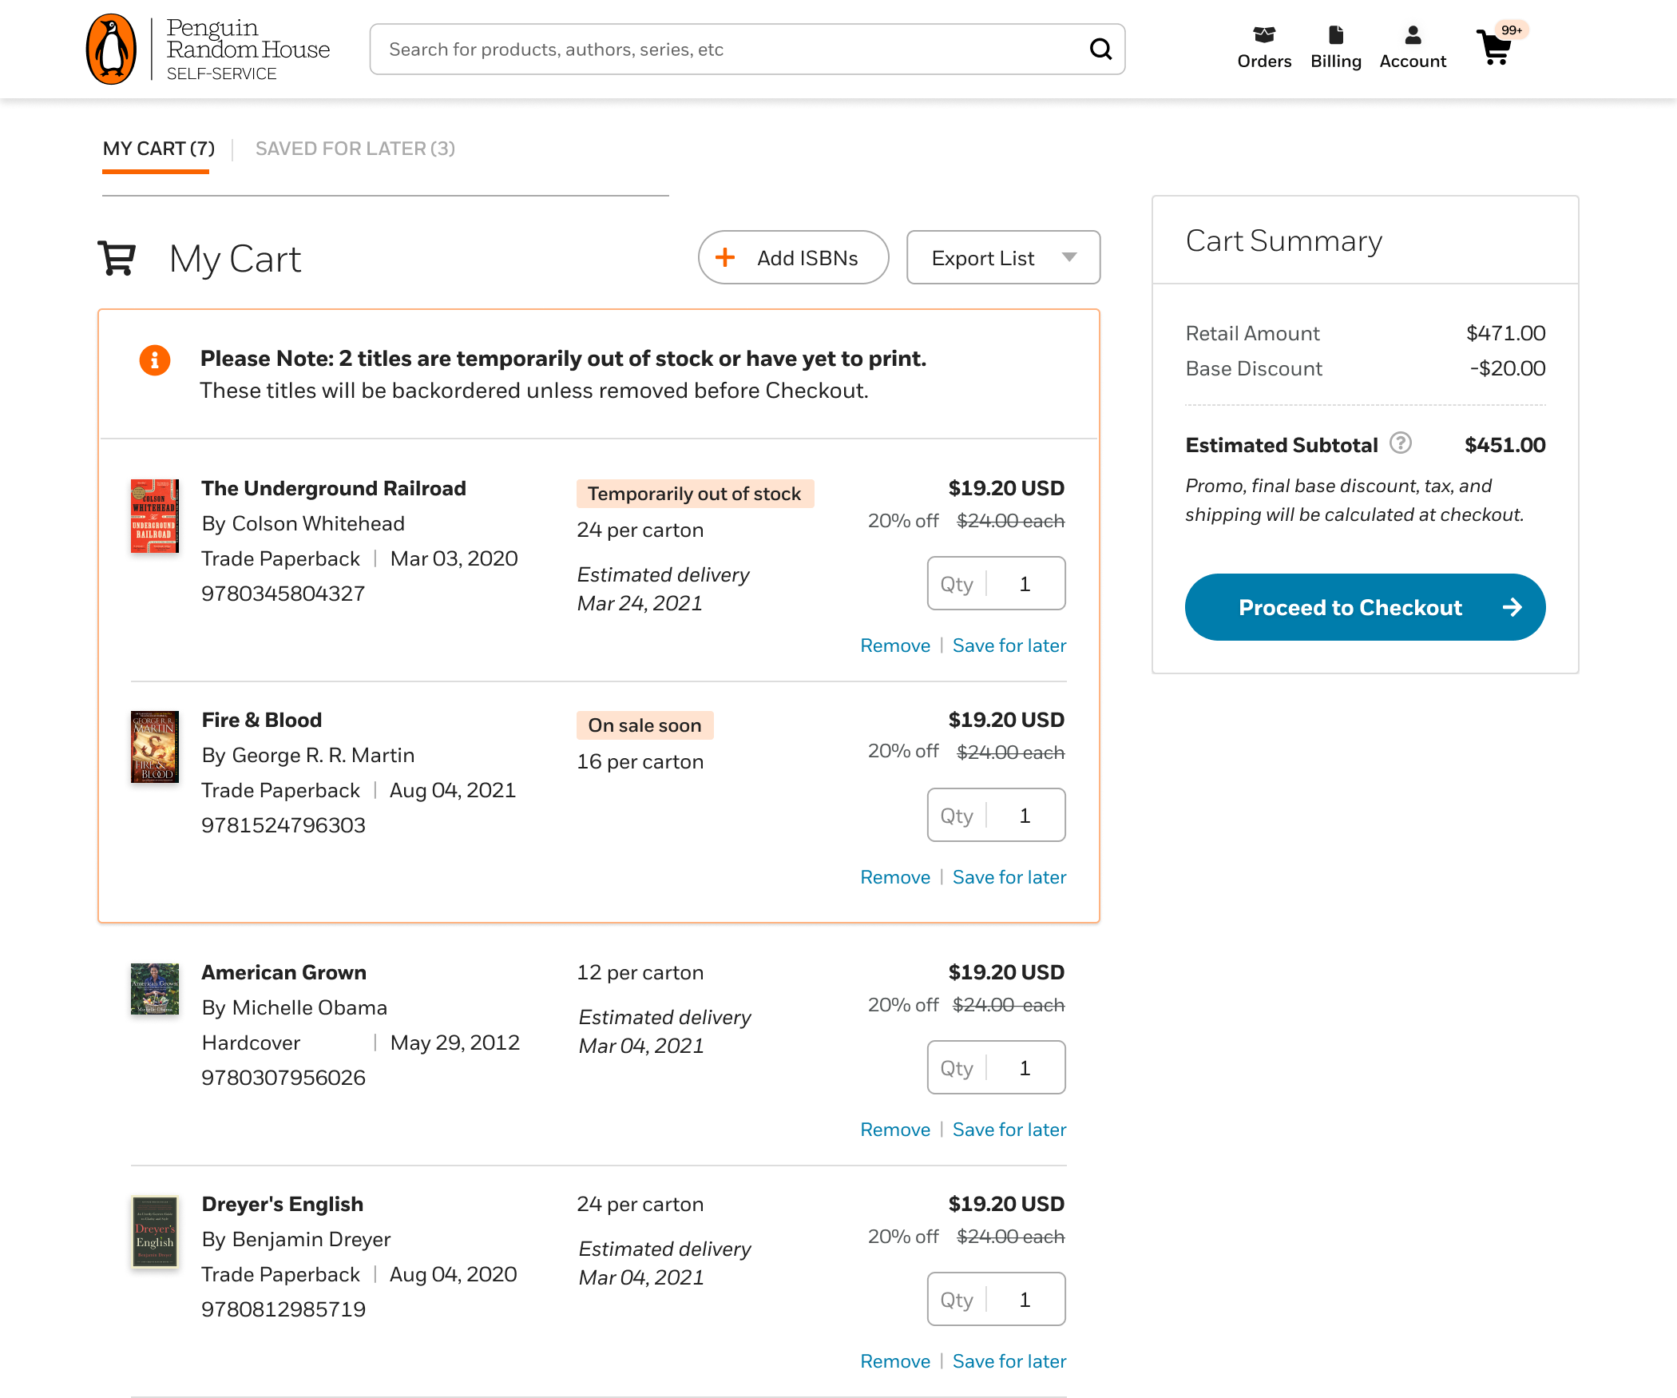1677x1398 pixels.
Task: Click the Cart Summary heading
Action: pos(1284,240)
